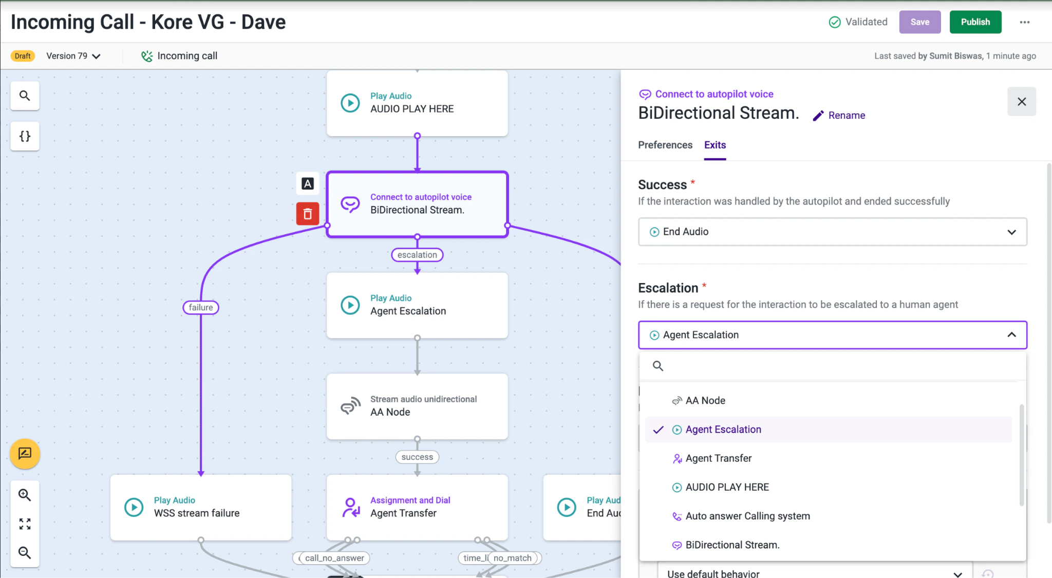1052x578 pixels.
Task: Rename the BiDirectional Stream node
Action: [838, 115]
